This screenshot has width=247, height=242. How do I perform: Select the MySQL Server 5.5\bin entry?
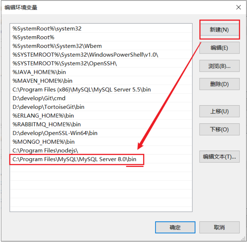tap(101, 90)
